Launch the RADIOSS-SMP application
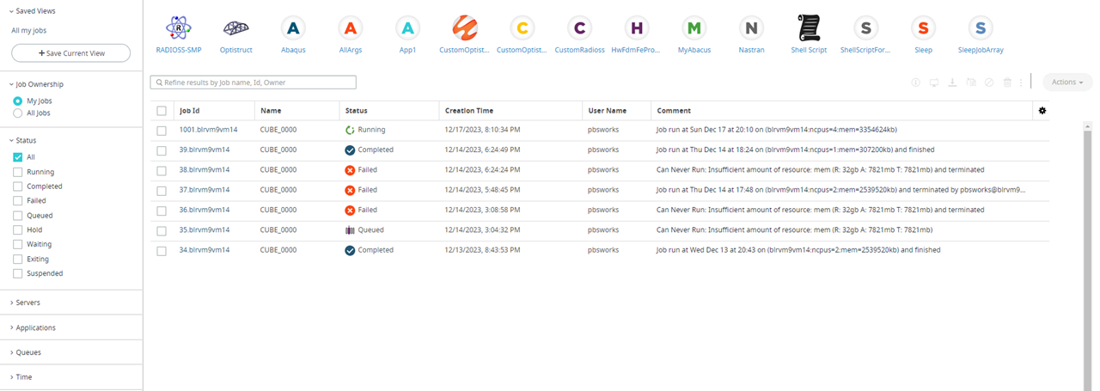The height and width of the screenshot is (391, 1100). click(x=178, y=28)
